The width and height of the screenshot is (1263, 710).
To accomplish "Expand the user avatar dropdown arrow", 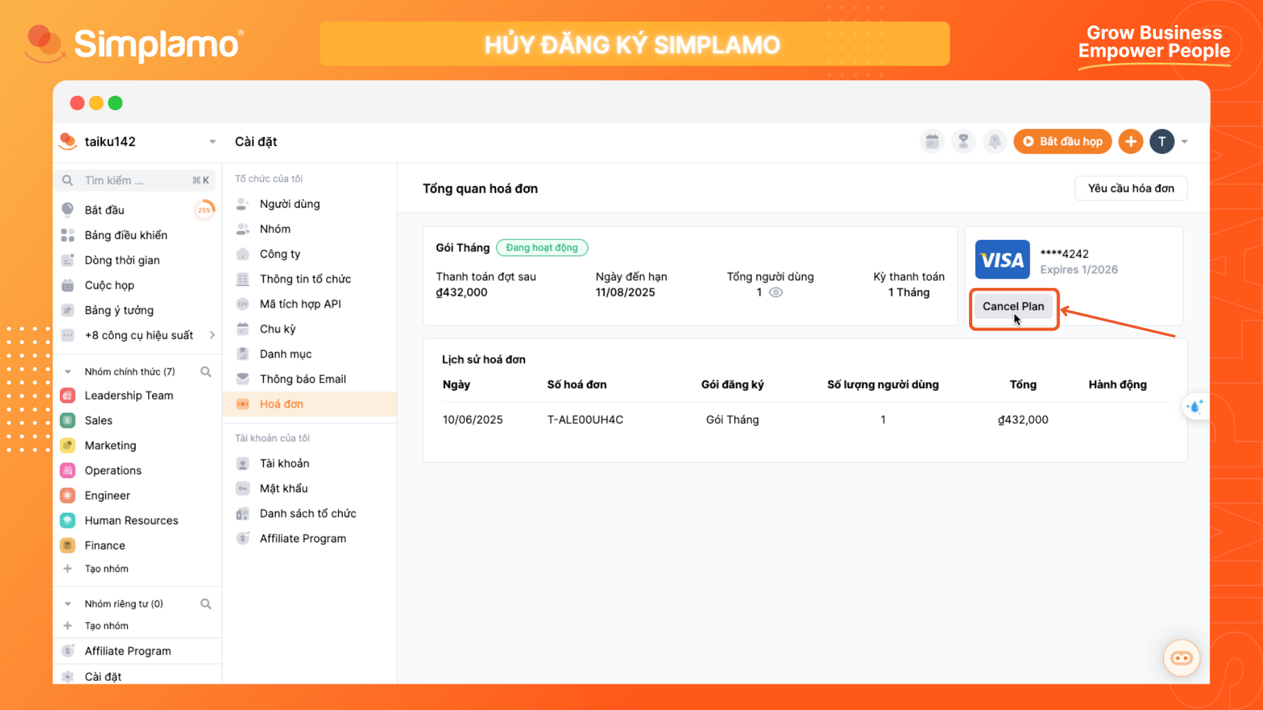I will [x=1185, y=141].
